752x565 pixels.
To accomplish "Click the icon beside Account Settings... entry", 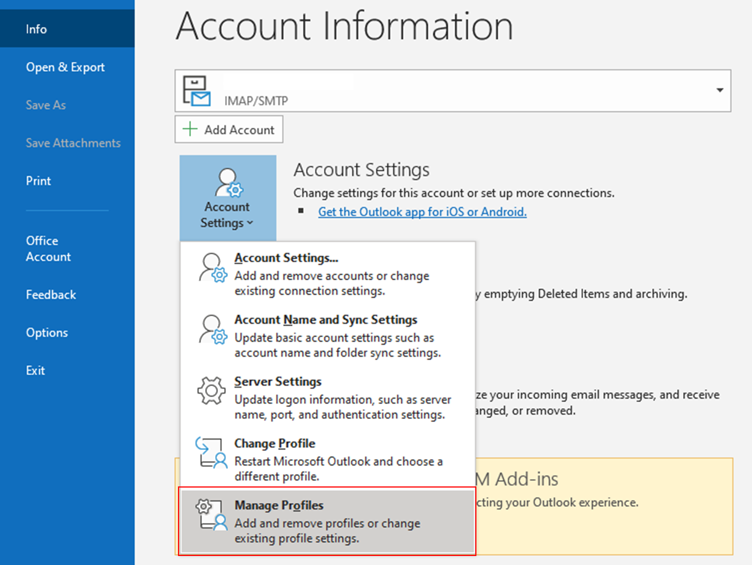I will pos(212,268).
